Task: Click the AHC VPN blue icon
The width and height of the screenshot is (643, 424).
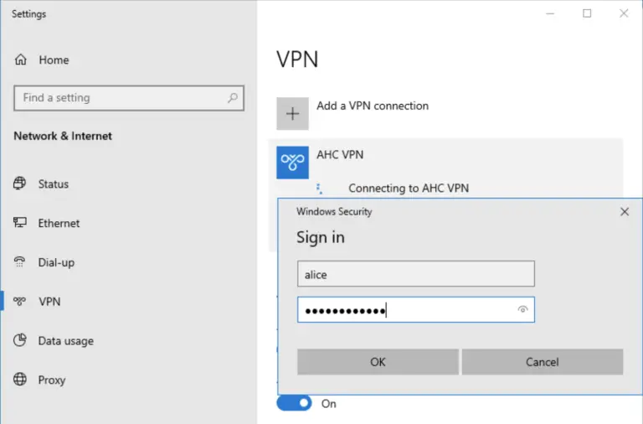Action: (x=292, y=163)
